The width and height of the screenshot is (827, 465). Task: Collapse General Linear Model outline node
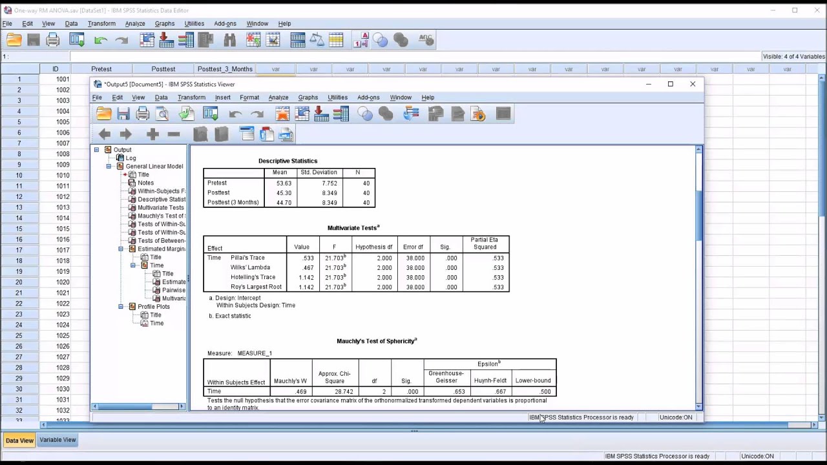point(109,167)
